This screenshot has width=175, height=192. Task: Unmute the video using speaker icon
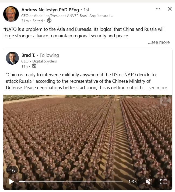[x=149, y=181]
